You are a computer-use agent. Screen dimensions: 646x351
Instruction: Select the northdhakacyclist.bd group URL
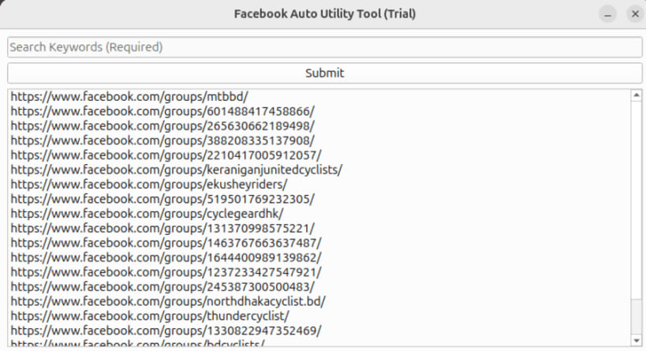[168, 301]
